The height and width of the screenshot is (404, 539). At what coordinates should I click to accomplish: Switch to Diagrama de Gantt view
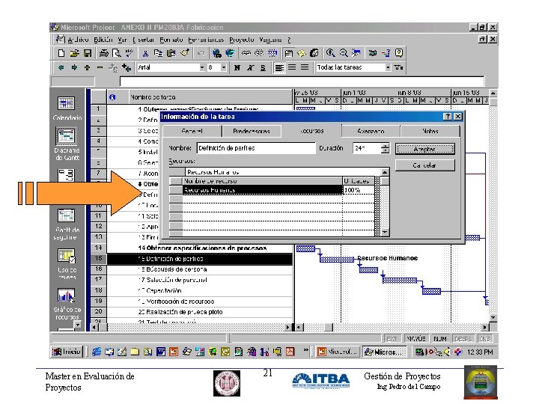(x=67, y=144)
